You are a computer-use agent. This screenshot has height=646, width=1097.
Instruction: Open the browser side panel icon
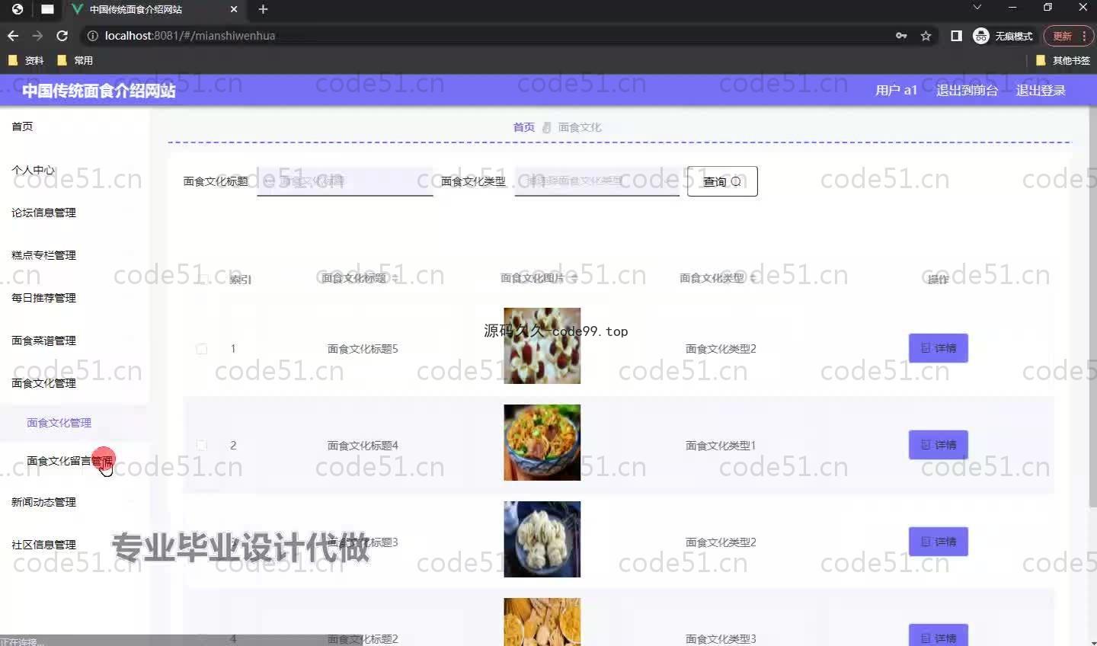tap(956, 36)
